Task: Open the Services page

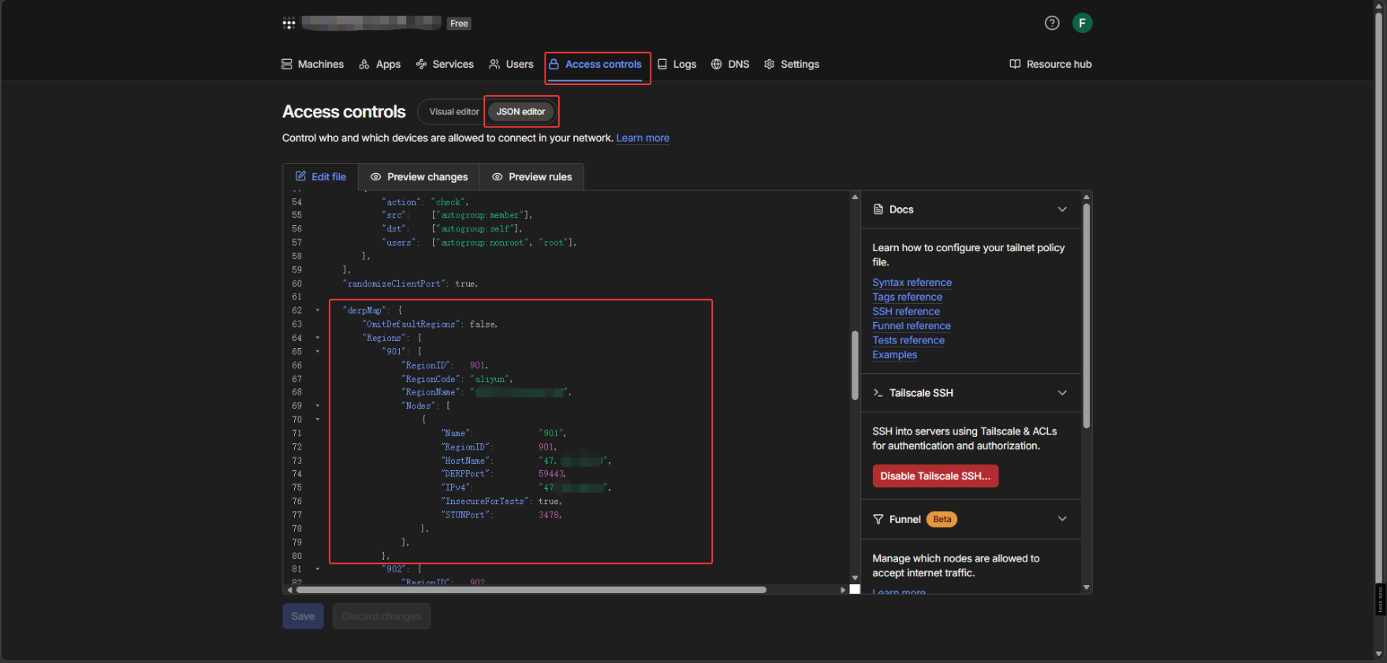Action: (x=445, y=65)
